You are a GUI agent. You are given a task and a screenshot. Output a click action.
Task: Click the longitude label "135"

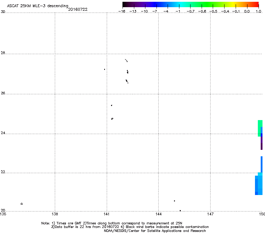tap(3, 214)
